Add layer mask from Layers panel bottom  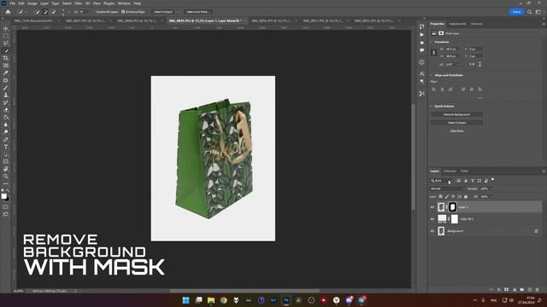pyautogui.click(x=507, y=290)
